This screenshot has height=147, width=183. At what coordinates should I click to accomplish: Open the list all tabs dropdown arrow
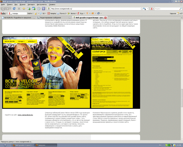click(182, 18)
